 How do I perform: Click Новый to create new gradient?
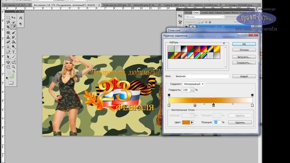(244, 77)
